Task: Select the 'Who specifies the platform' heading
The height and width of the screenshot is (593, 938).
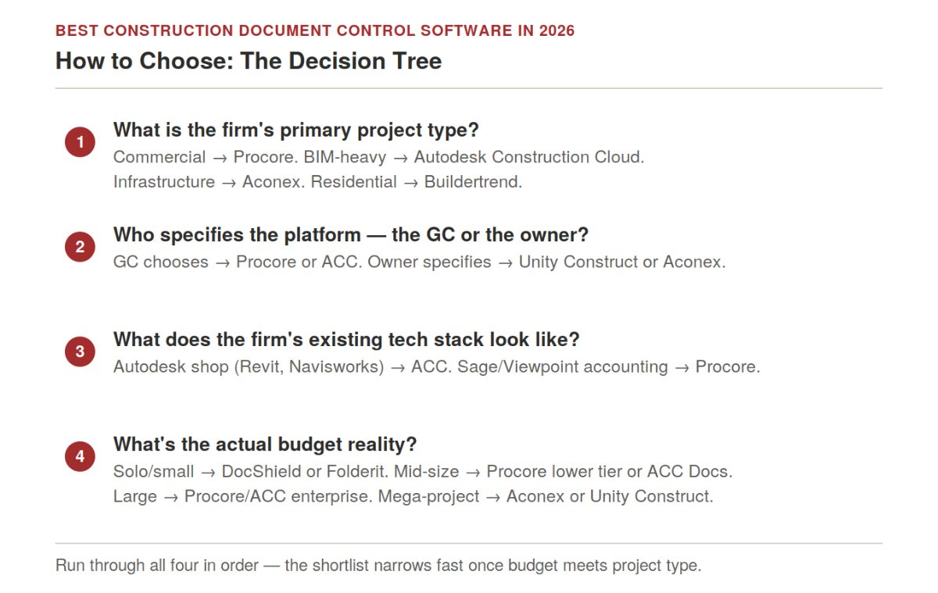Action: click(351, 234)
